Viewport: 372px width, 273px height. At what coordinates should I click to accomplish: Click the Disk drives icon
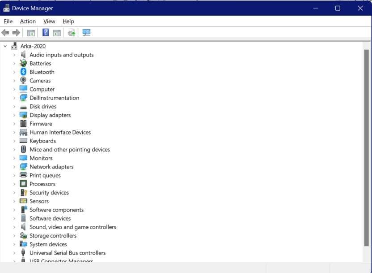pyautogui.click(x=23, y=107)
